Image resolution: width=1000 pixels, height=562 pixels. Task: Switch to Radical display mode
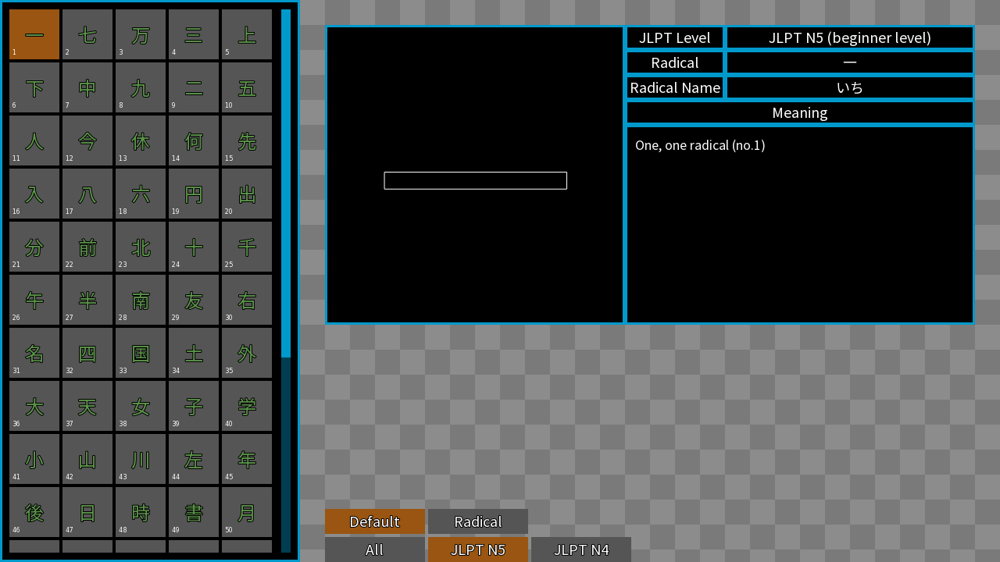478,521
